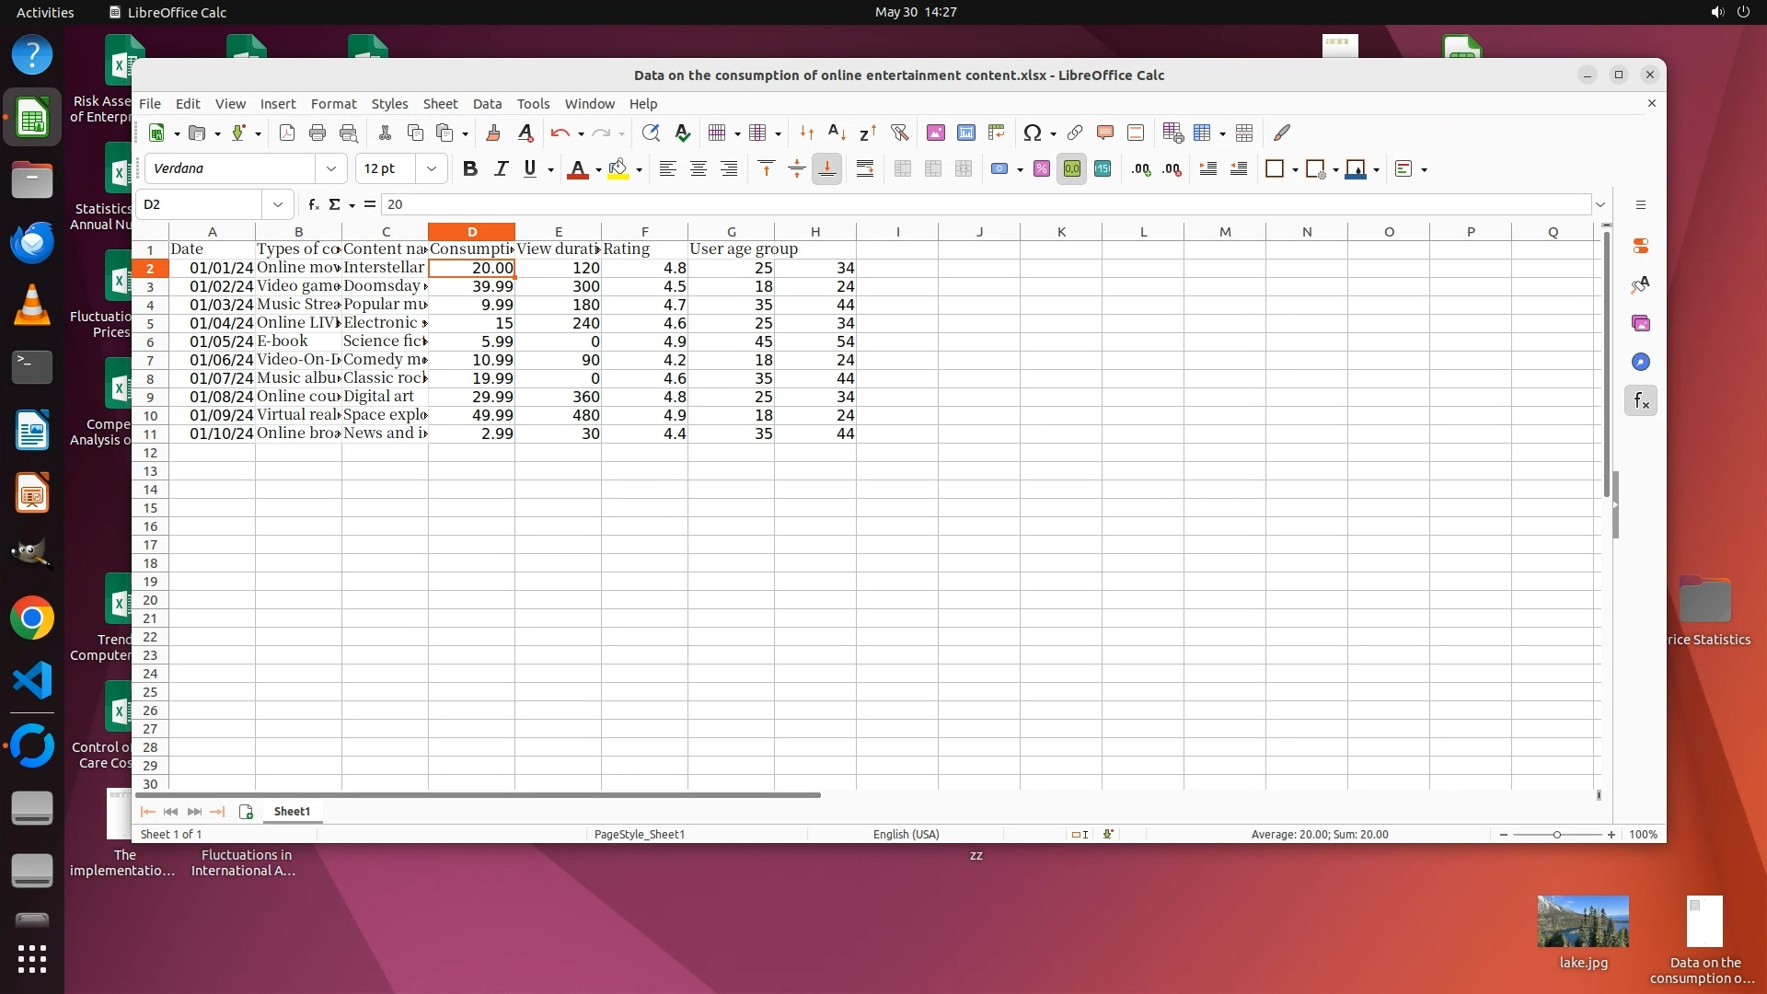Click the Print toolbar icon

[318, 133]
